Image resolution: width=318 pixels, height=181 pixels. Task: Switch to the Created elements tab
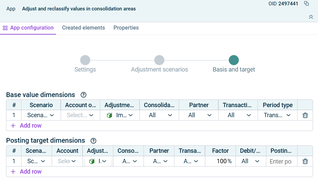point(84,28)
